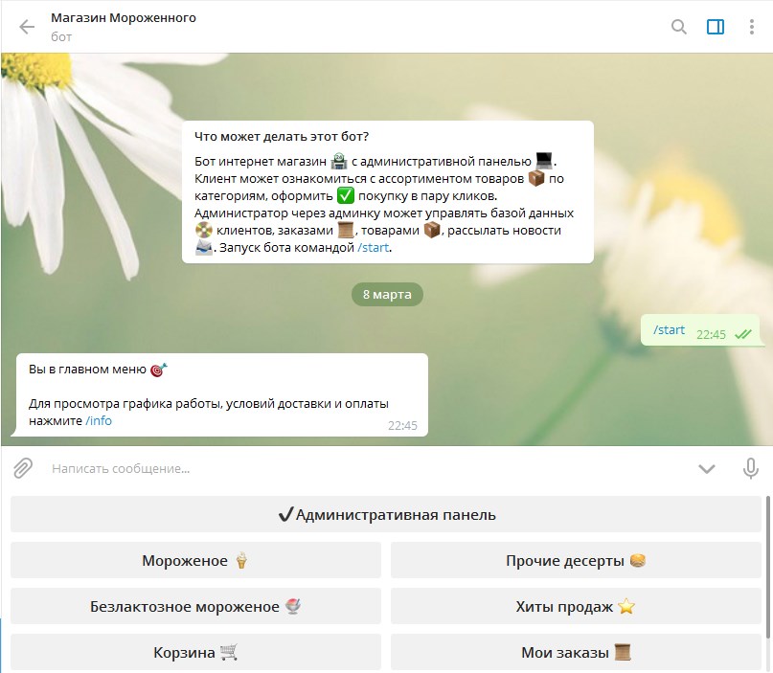773x673 pixels.
Task: Click the /start link in bot description
Action: (374, 247)
